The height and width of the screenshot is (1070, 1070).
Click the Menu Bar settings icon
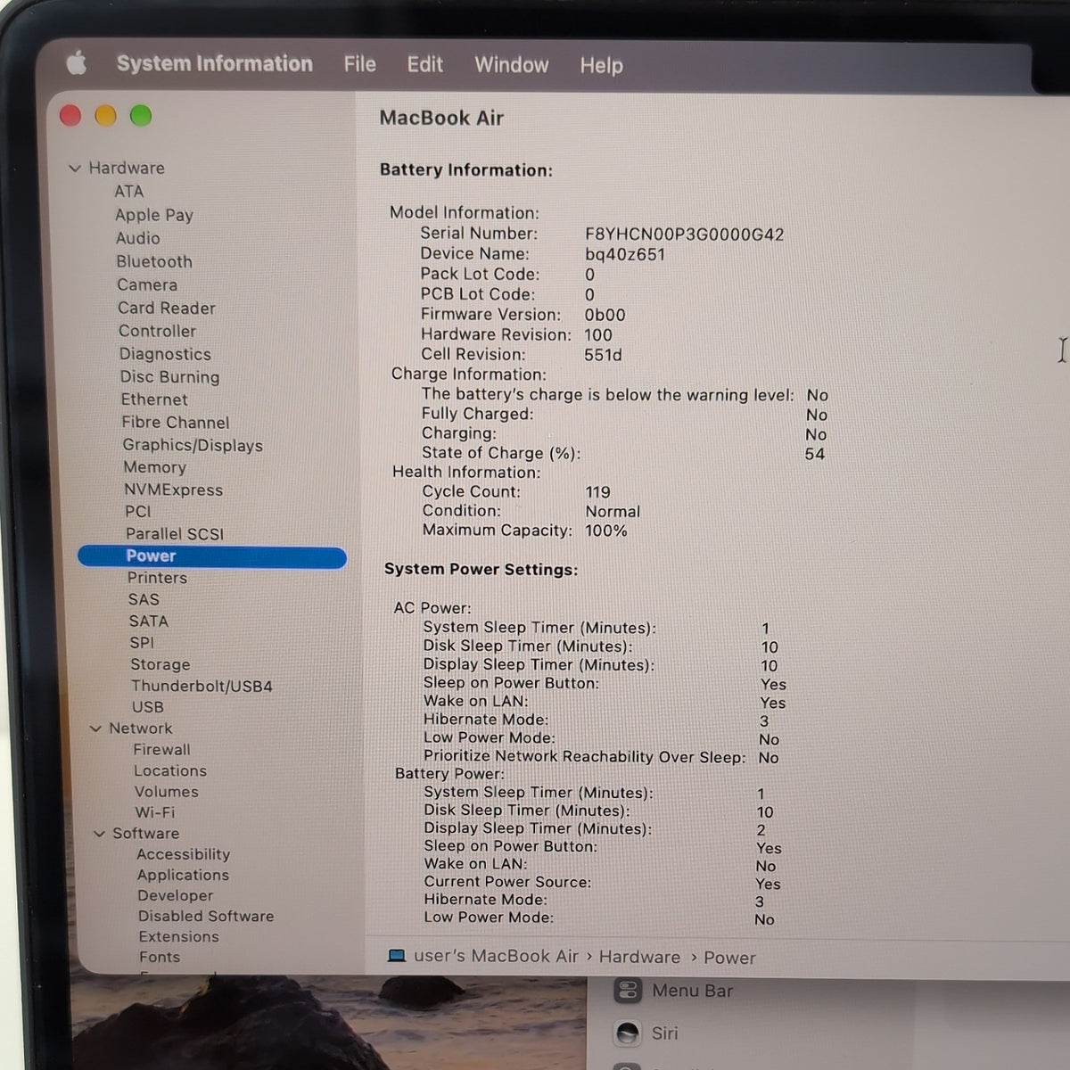[628, 990]
